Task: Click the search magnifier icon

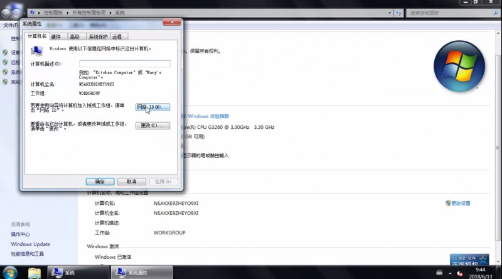Action: click(x=496, y=13)
